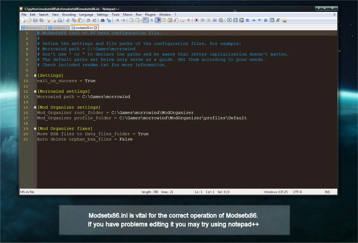Image resolution: width=358 pixels, height=243 pixels.
Task: Undo the last edit using the toolbar arrow
Action: (88, 20)
